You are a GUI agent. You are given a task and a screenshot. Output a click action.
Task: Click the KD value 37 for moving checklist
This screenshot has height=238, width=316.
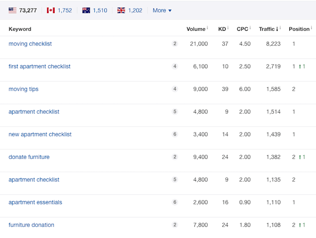tap(225, 44)
